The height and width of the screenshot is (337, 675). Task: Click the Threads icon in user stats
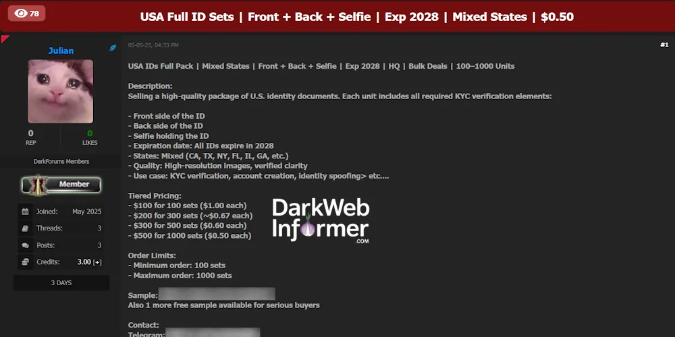point(25,228)
